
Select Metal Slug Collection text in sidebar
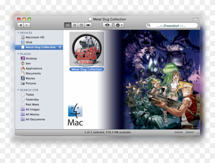pyautogui.click(x=41, y=47)
